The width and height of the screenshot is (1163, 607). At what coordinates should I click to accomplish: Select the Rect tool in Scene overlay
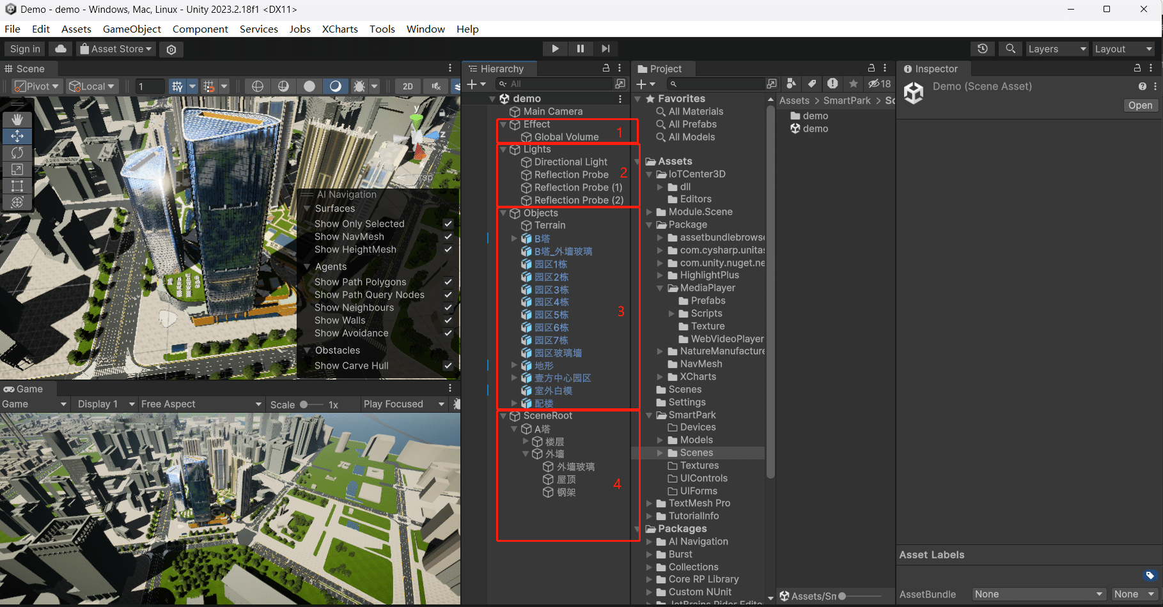tap(17, 186)
